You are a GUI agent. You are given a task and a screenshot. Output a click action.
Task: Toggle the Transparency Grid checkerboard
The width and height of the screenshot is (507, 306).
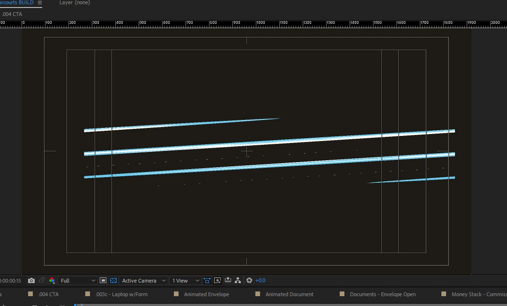[113, 280]
